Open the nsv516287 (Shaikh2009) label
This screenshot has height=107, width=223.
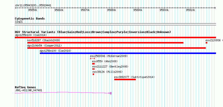(x=44, y=40)
